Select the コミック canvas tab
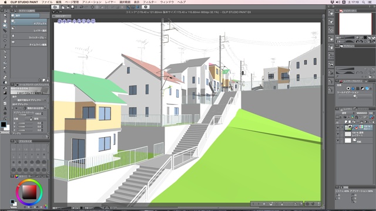Image resolution: width=376 pixels, height=211 pixels. coord(62,16)
